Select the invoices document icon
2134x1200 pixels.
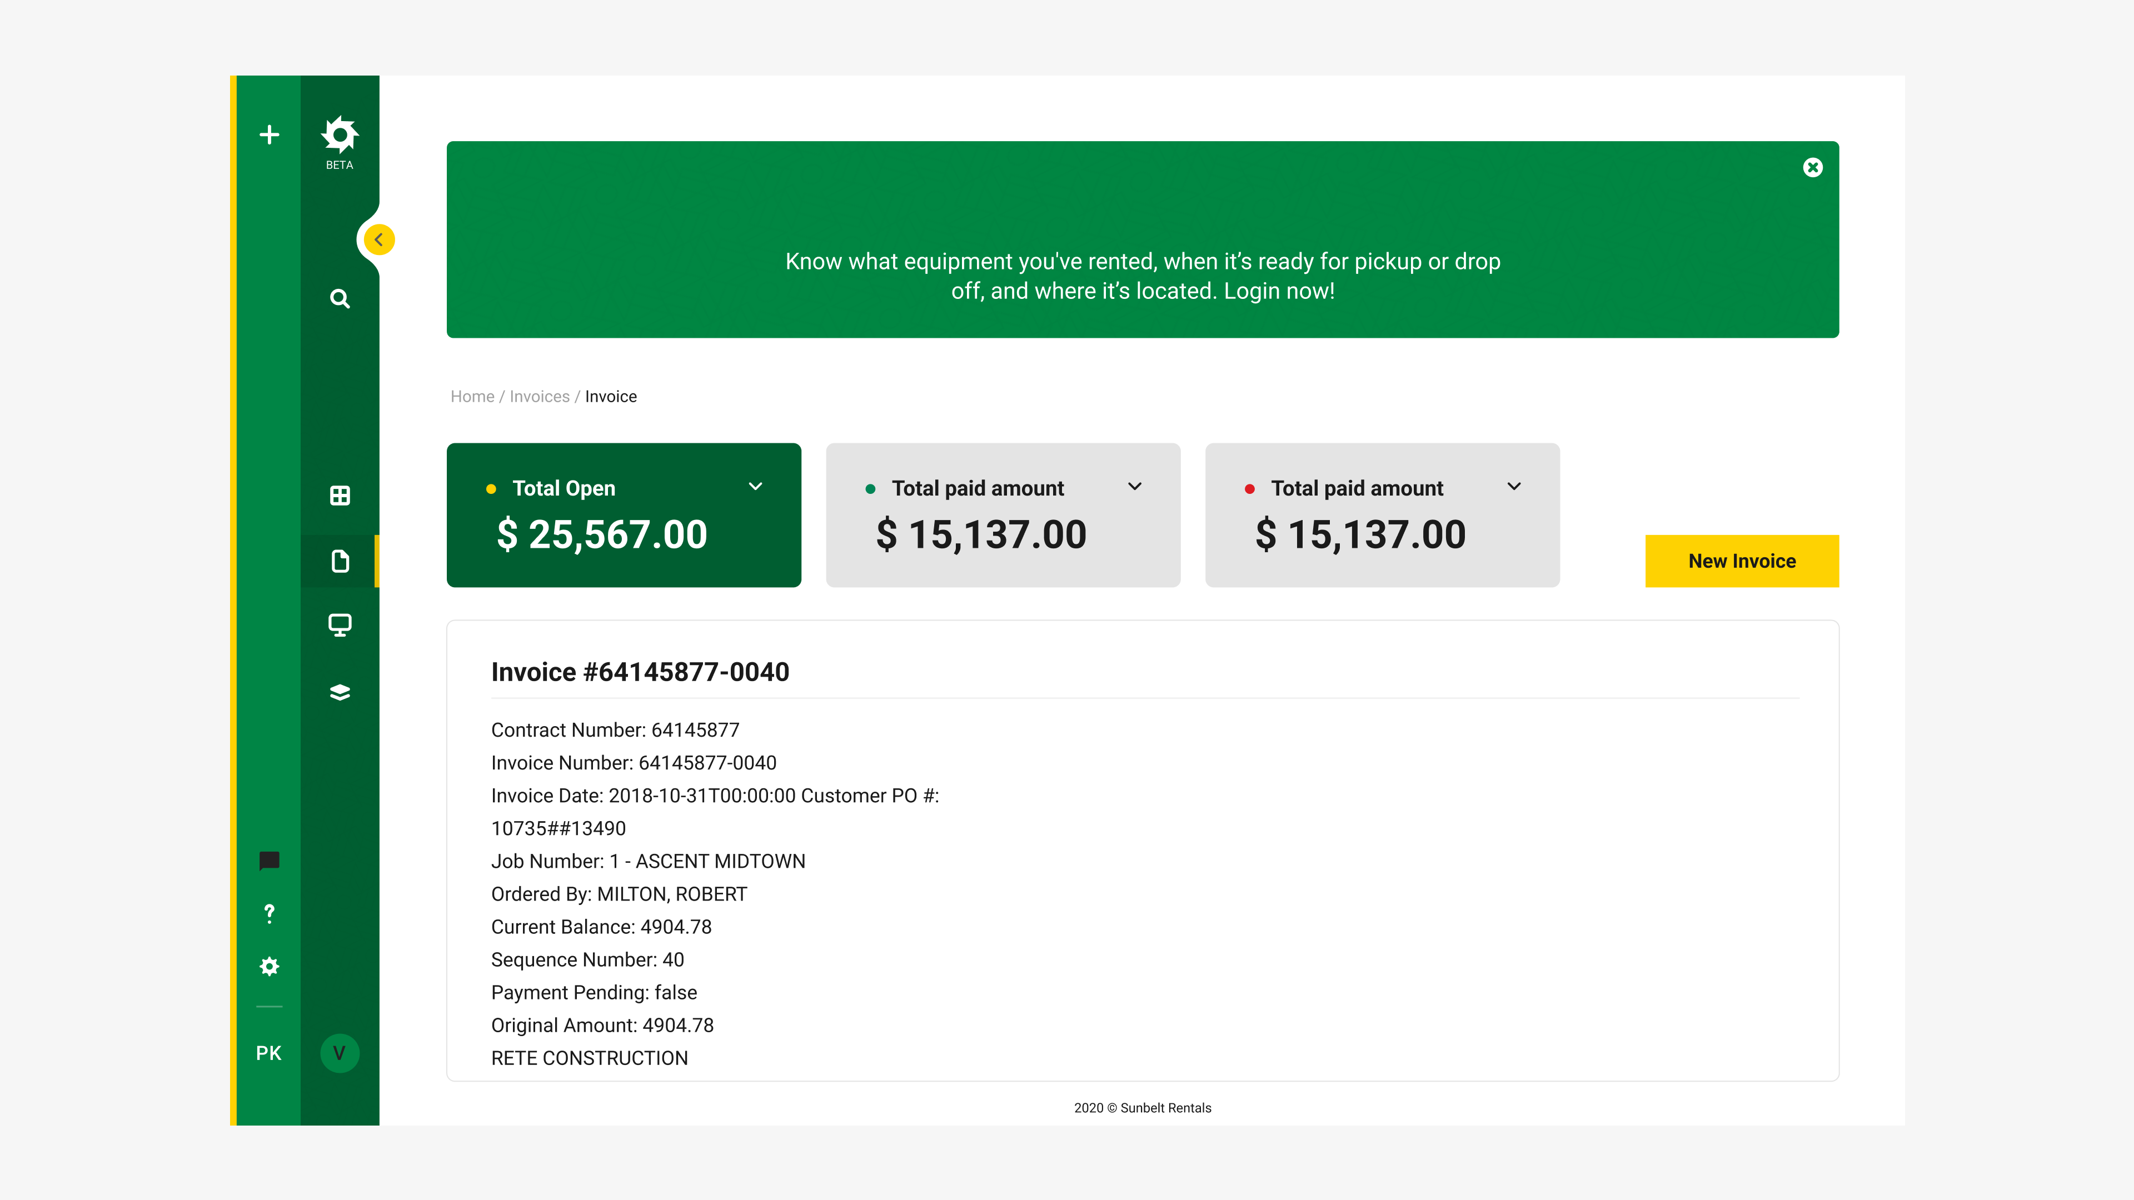point(340,562)
